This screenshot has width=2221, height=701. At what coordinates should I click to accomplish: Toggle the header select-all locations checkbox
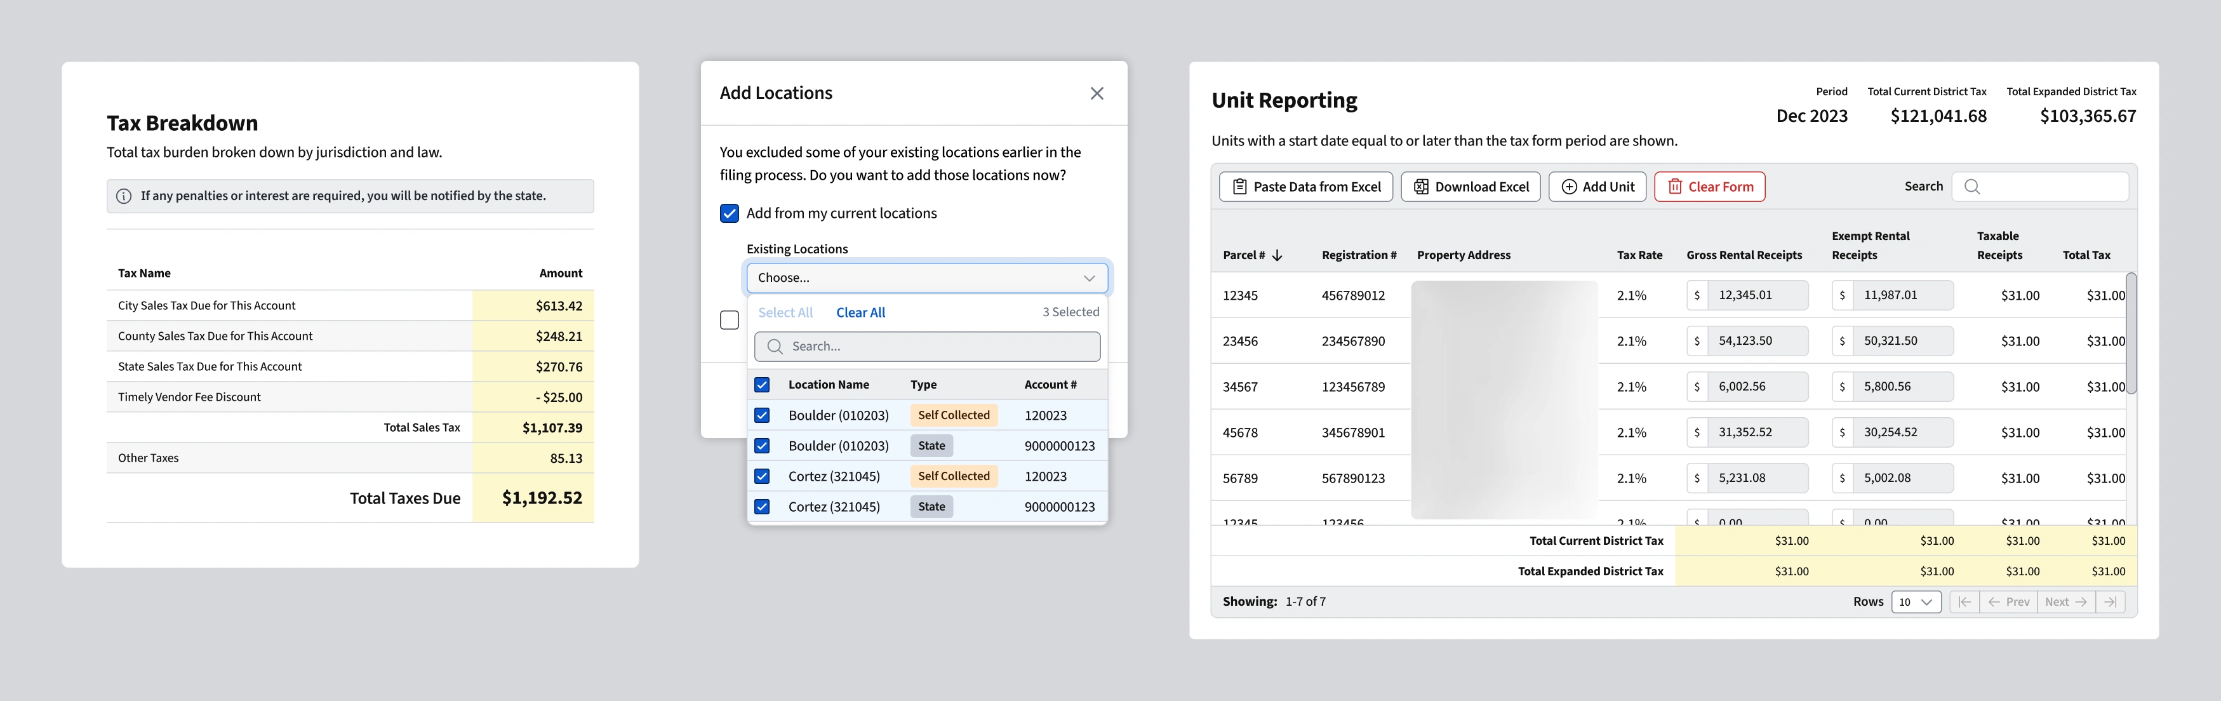(762, 385)
